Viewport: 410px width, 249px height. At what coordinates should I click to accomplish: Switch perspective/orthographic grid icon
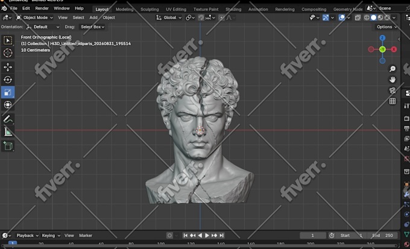coord(393,101)
